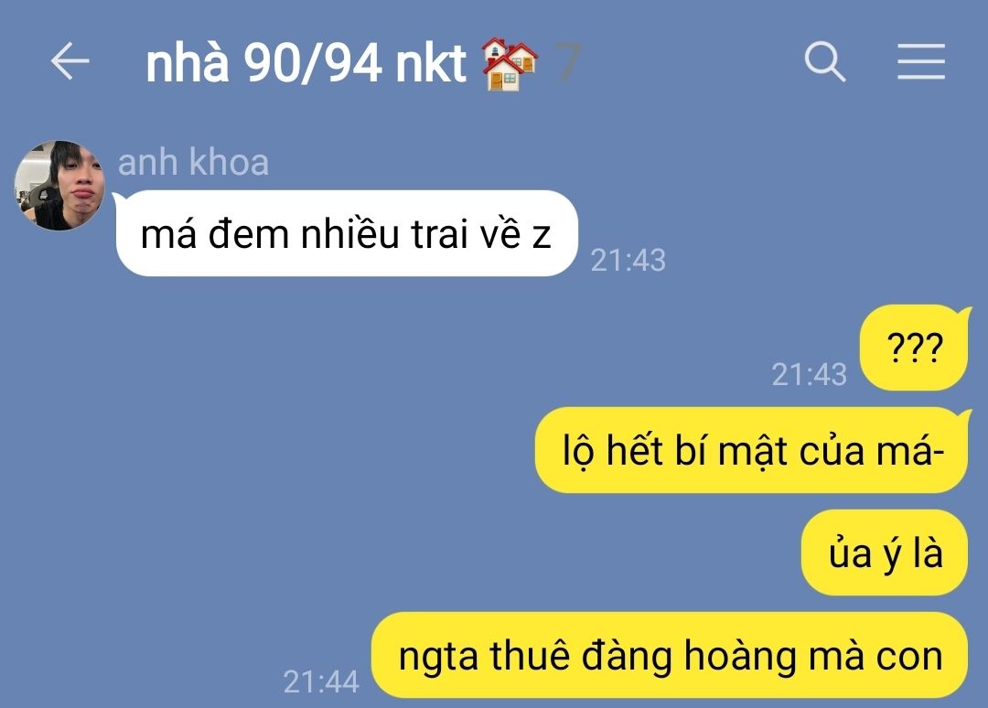Screen dimensions: 988x708
Task: Select the yellow "???" message bubble
Action: tap(914, 347)
